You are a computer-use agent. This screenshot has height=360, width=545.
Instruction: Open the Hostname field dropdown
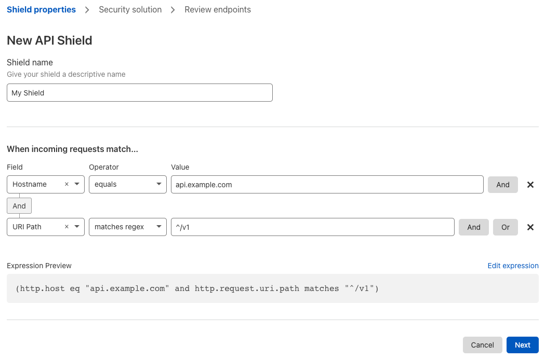36,184
